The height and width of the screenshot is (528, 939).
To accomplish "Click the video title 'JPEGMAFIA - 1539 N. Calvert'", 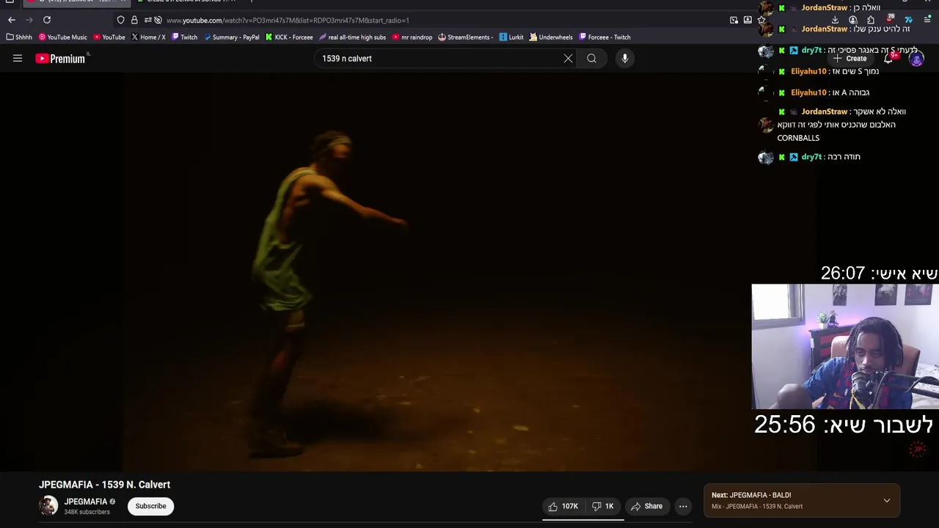I will 104,485.
